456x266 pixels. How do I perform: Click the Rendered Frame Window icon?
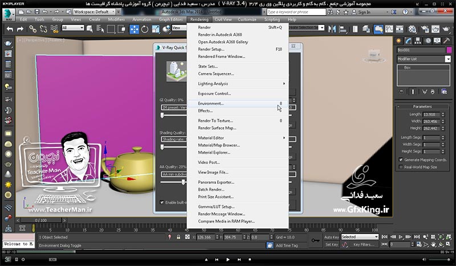tap(435, 29)
